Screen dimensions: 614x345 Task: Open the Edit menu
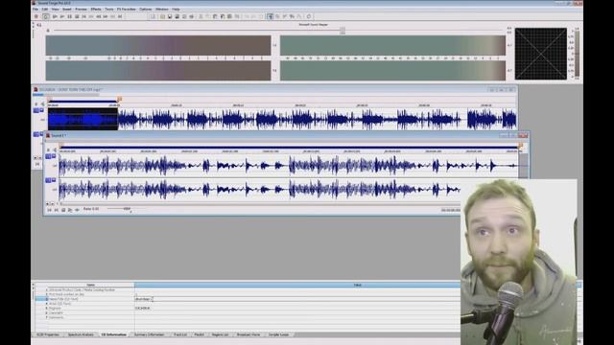(x=45, y=9)
